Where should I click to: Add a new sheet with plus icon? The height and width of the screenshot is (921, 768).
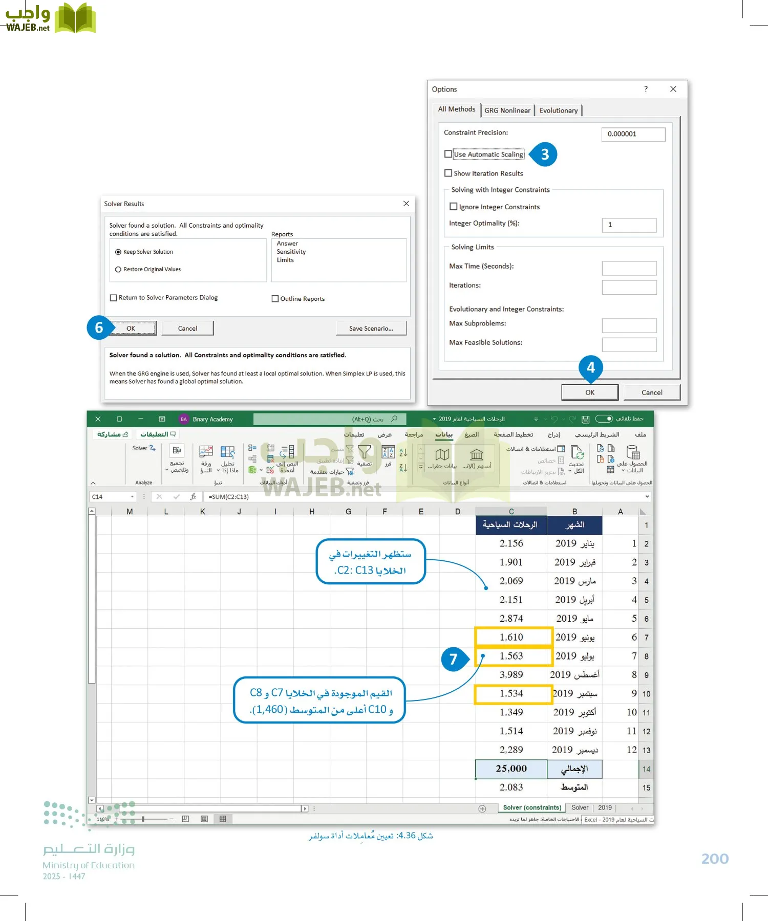click(x=482, y=809)
